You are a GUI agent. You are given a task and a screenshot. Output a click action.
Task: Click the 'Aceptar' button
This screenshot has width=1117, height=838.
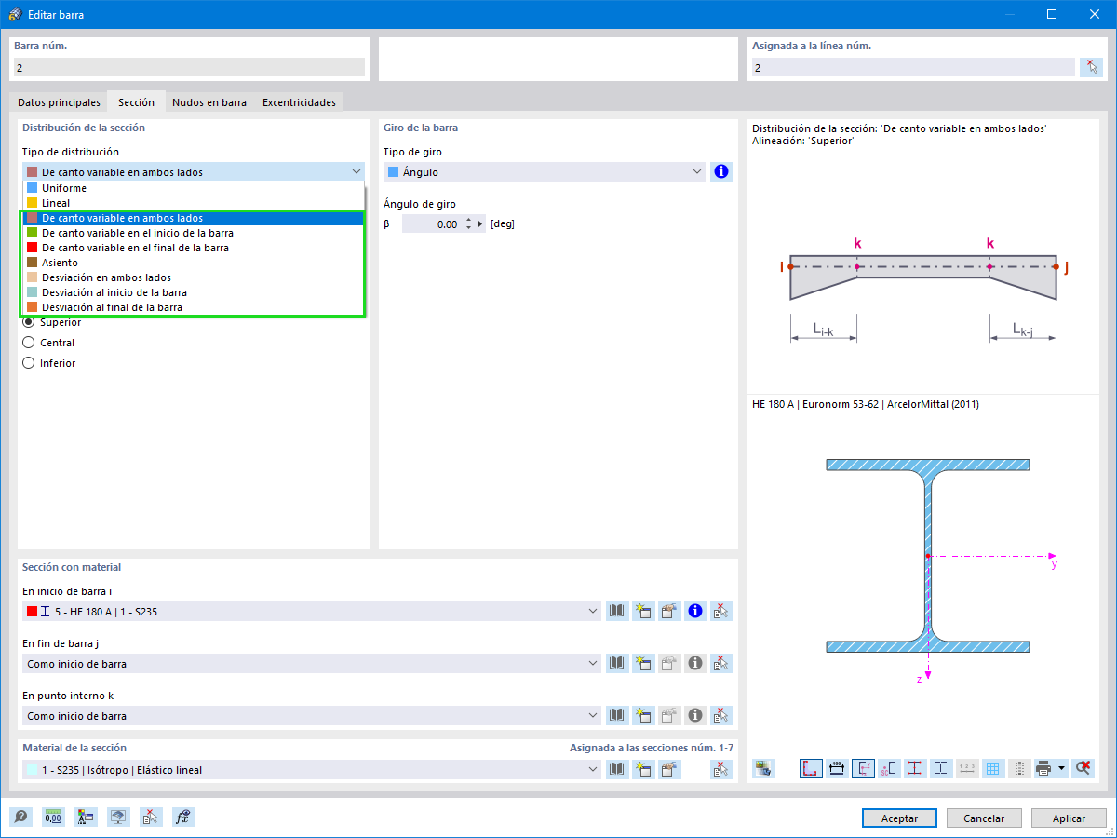[x=899, y=818]
